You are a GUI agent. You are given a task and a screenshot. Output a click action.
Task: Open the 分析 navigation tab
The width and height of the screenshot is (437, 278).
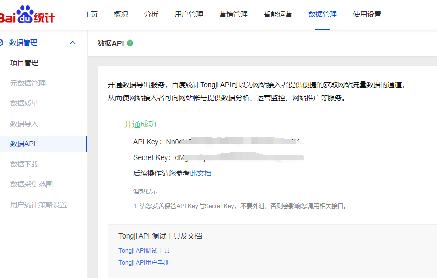coord(151,14)
